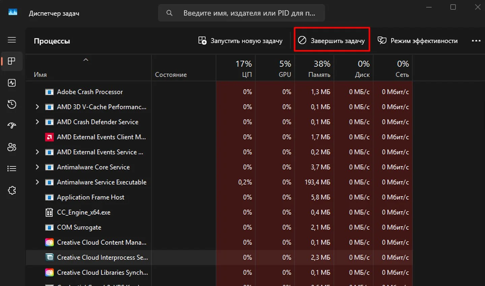Open Startup apps sidebar icon
Viewport: 485px width, 286px height.
pos(12,126)
